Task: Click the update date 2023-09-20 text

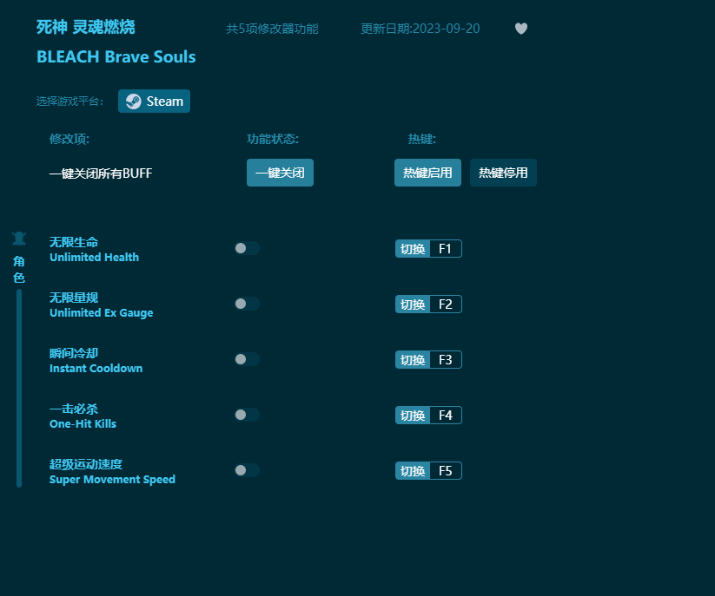Action: [420, 28]
